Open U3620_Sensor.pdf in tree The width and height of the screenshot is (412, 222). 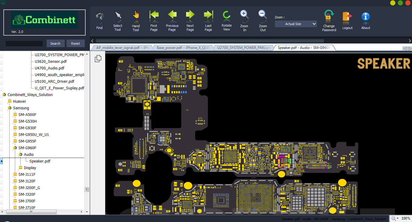[x=51, y=62]
